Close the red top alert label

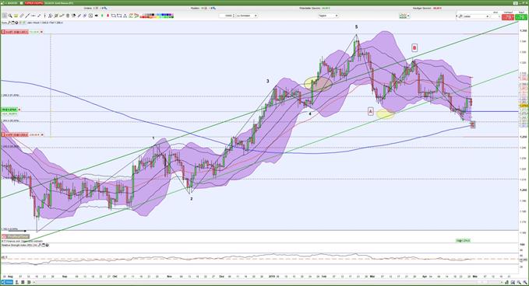pos(41,32)
